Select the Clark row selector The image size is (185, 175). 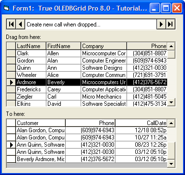coord(11,53)
